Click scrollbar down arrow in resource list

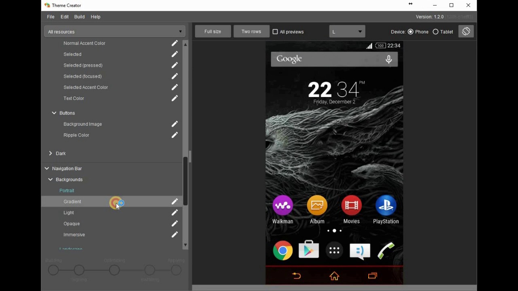coord(185,245)
